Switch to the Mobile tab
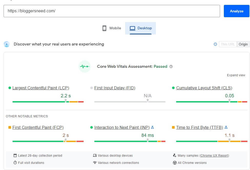Screen dimensions: 250x170 coord(112,28)
